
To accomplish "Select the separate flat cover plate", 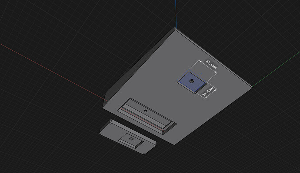I will [x=128, y=137].
